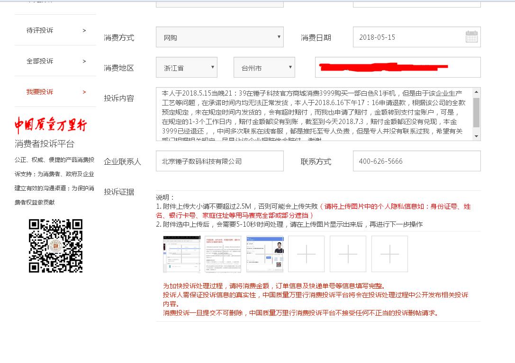Click the red notice starting 为加快投诉处理过程

[x=274, y=286]
